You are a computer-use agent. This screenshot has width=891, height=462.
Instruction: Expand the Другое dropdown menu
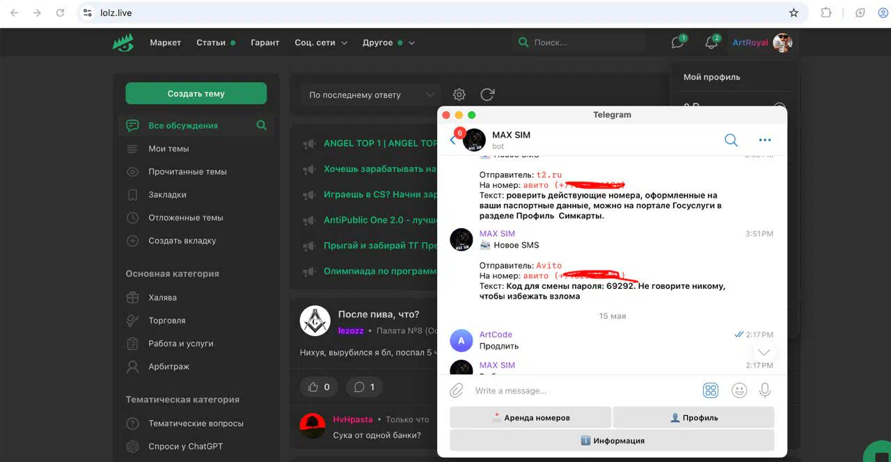(x=388, y=42)
